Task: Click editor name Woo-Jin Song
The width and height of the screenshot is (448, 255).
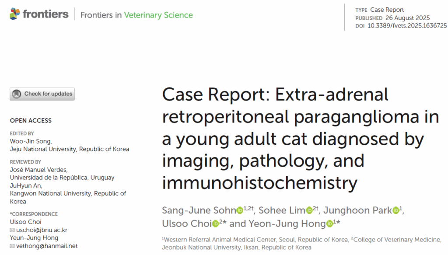Action: point(31,141)
